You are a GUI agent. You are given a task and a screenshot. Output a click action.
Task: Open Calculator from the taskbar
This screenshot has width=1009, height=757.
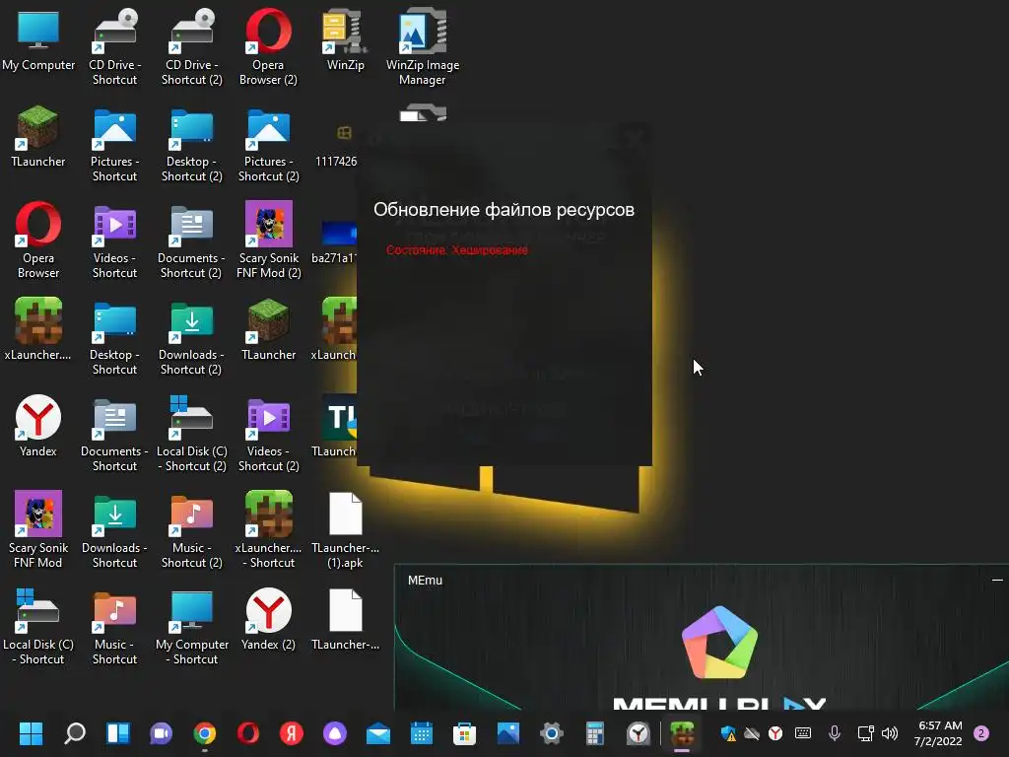(x=594, y=733)
